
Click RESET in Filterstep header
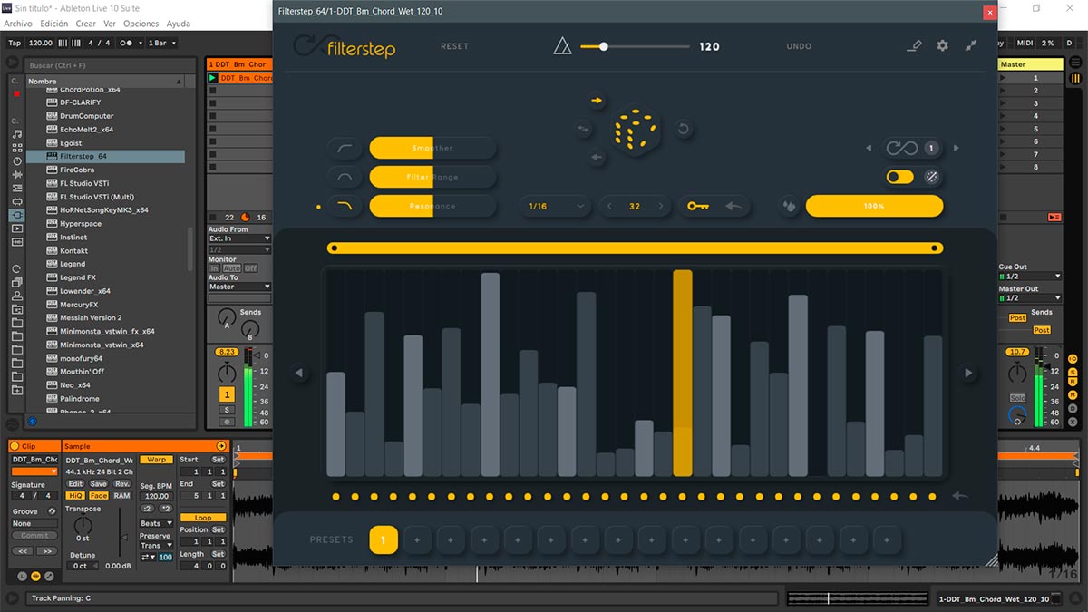click(x=454, y=46)
